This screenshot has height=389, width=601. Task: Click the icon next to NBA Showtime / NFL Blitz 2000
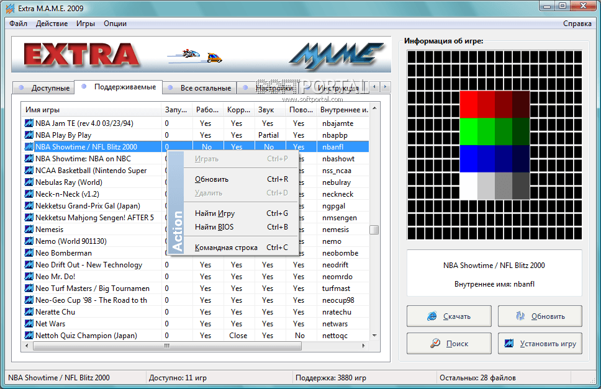(x=29, y=146)
